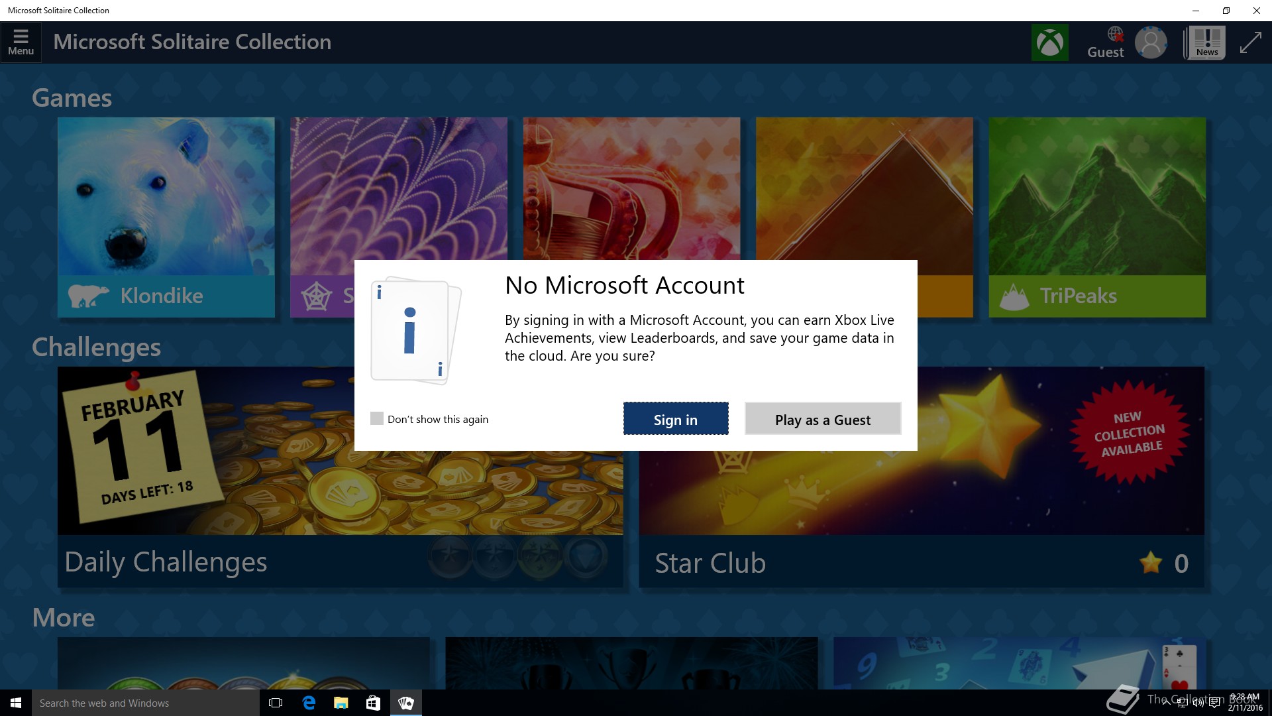Open the News icon
Screen dimensions: 1272x716
pos(1206,43)
